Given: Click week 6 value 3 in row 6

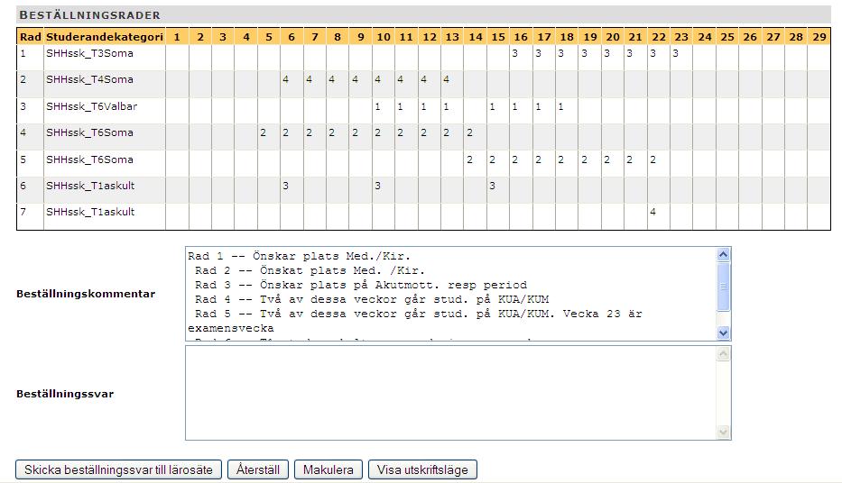Looking at the screenshot, I should (x=286, y=186).
